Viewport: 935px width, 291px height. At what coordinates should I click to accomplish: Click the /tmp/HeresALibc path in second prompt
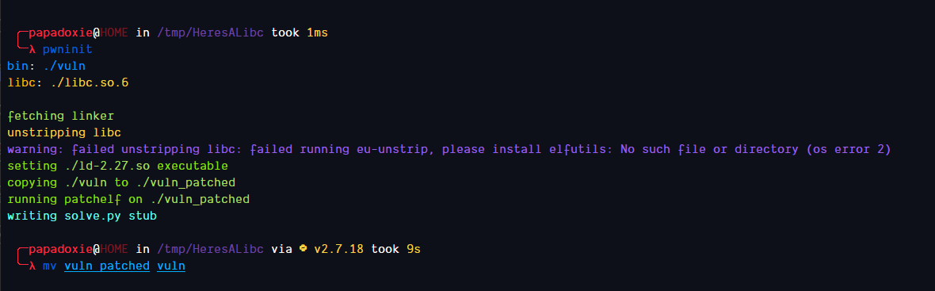click(211, 249)
